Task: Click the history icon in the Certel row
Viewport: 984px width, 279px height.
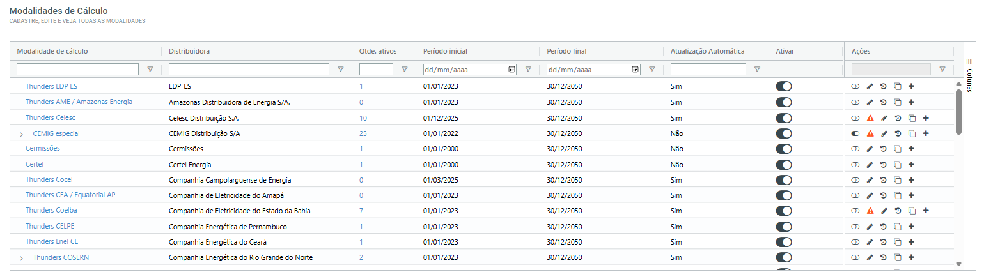Action: click(883, 165)
